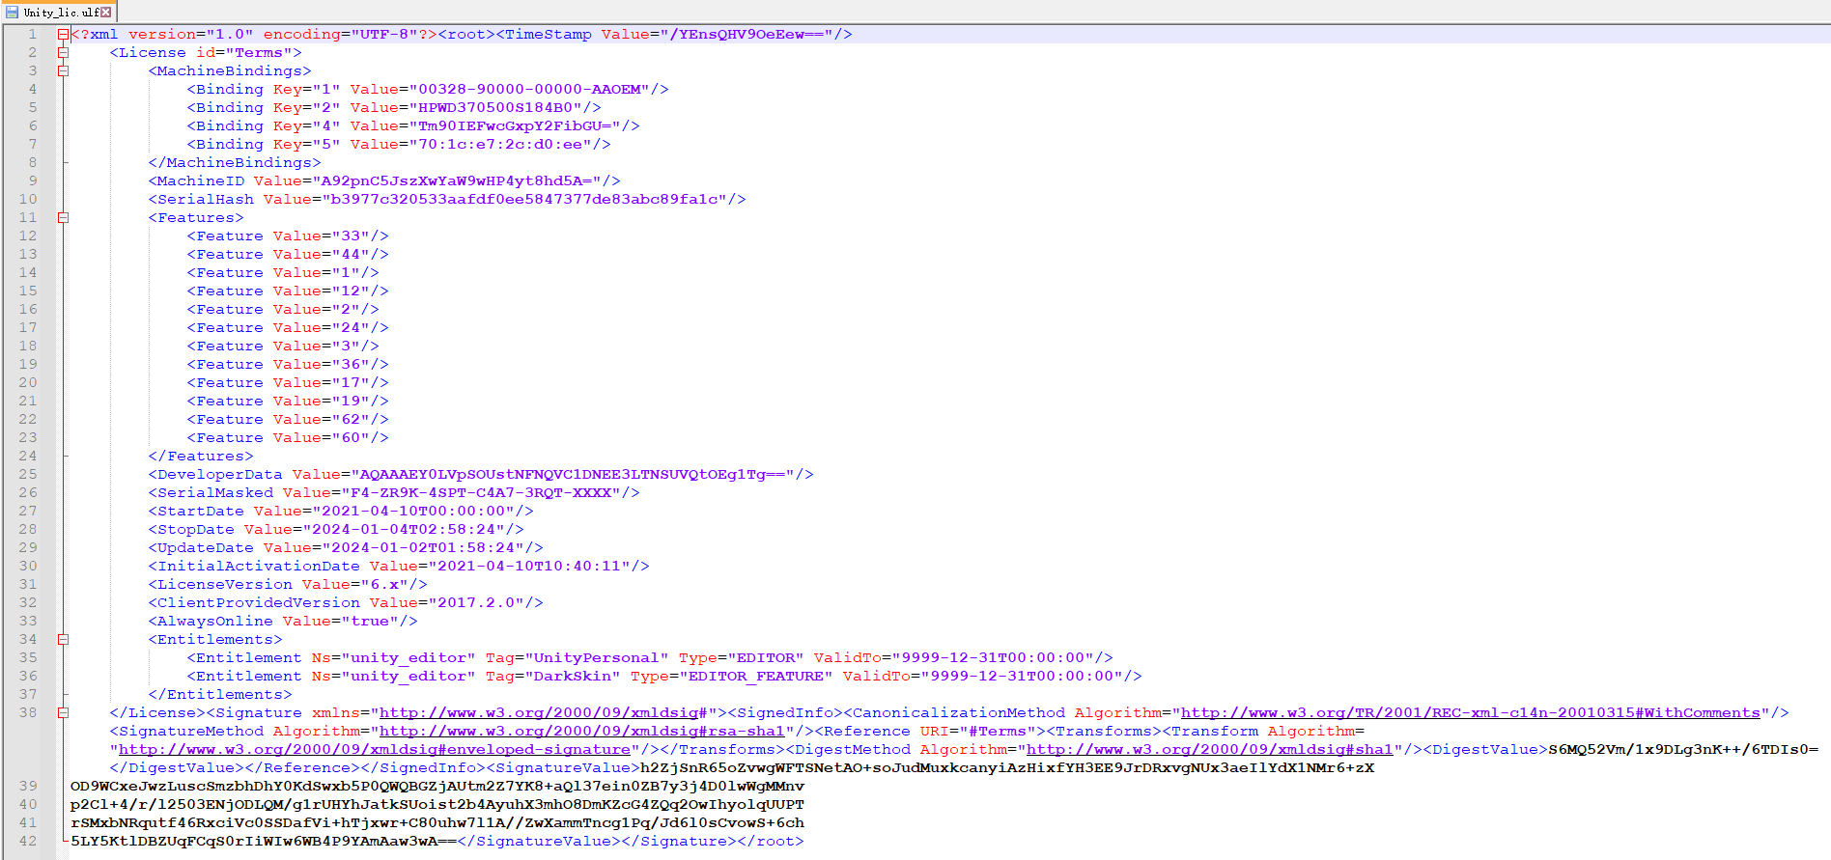The image size is (1831, 860).
Task: Click the Entitlement tag "UnityPersonal"
Action: (597, 657)
